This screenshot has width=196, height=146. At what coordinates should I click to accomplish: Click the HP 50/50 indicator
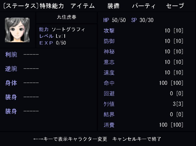tap(115, 20)
